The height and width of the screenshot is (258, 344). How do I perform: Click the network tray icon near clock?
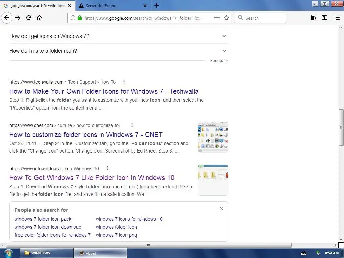[x=318, y=253]
